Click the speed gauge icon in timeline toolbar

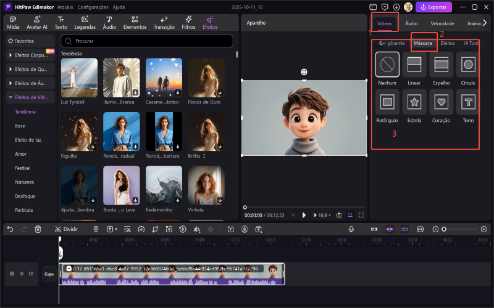coord(141,229)
